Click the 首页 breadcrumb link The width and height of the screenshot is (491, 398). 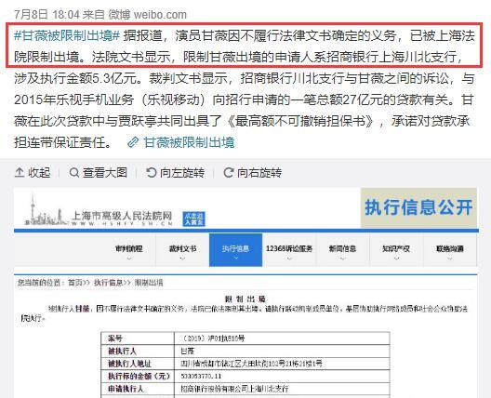tap(75, 283)
